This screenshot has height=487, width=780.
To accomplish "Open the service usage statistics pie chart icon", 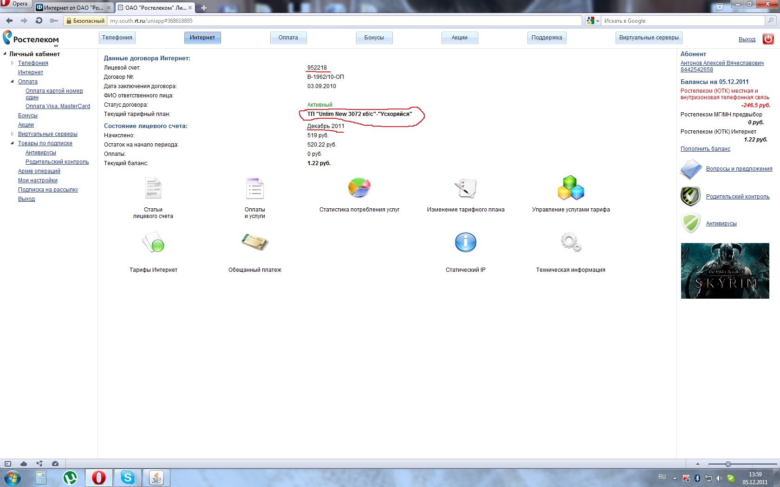I will pos(359,187).
